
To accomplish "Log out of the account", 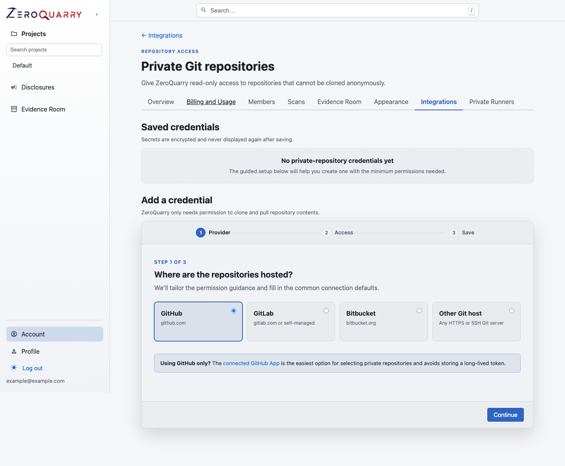I will 33,368.
